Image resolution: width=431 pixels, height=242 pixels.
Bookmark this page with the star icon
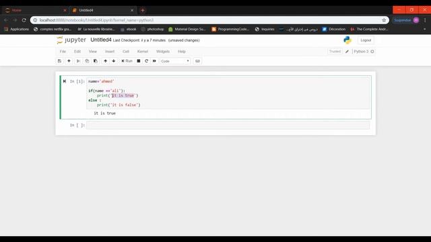click(384, 20)
